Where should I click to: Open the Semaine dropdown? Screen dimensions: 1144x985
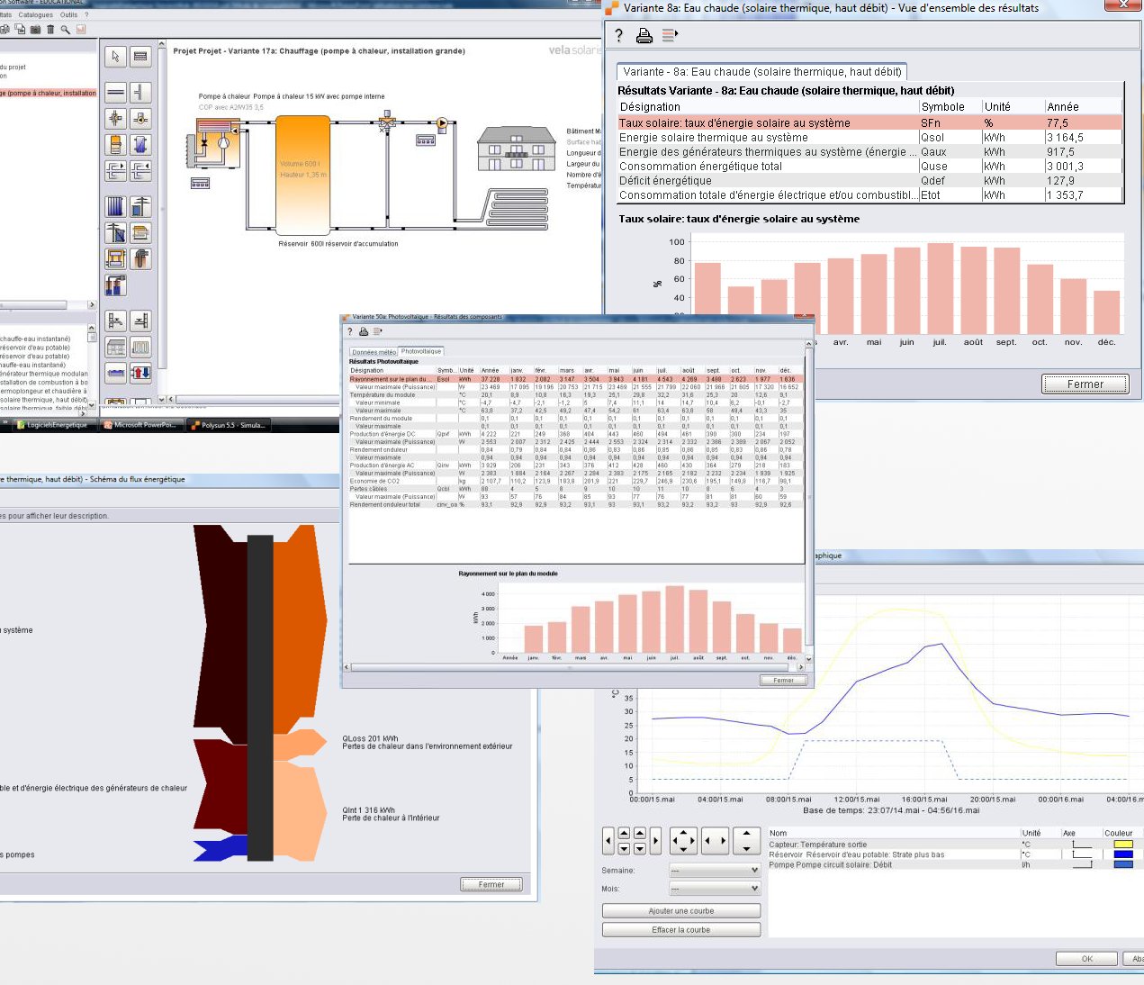(x=715, y=871)
